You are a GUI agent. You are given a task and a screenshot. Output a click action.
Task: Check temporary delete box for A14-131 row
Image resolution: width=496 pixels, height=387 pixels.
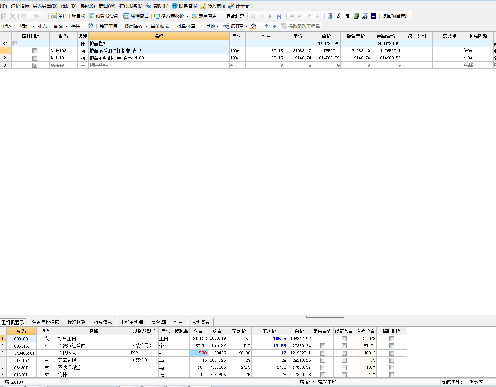(x=35, y=58)
